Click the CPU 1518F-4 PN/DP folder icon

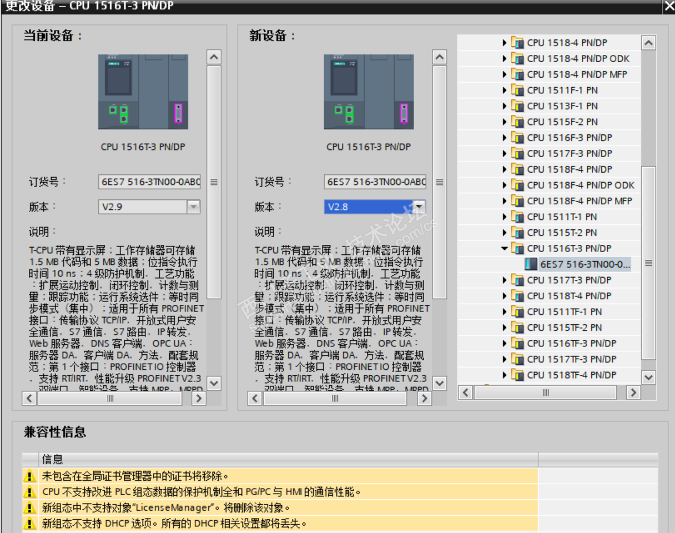click(517, 169)
